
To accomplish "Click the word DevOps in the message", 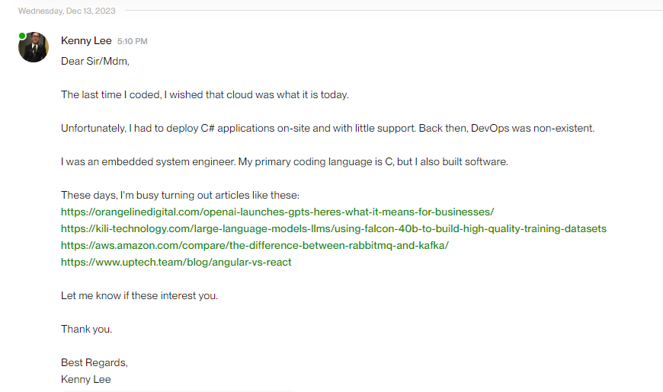I will 490,128.
